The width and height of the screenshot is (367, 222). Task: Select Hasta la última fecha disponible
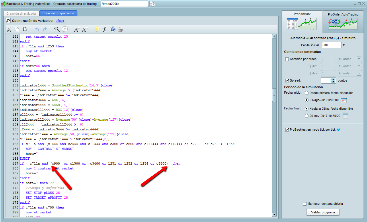pyautogui.click(x=307, y=109)
